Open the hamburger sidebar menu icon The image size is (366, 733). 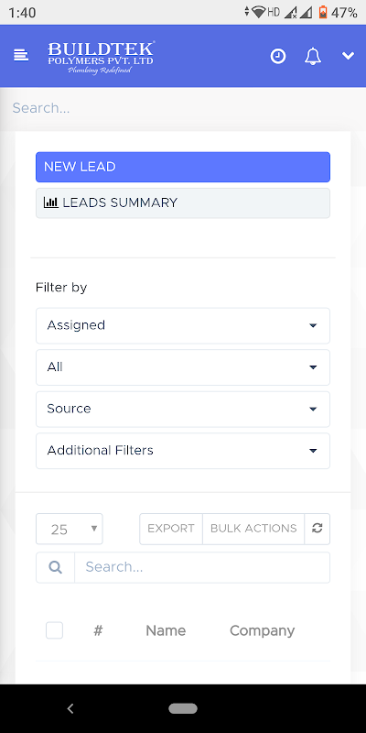point(21,56)
